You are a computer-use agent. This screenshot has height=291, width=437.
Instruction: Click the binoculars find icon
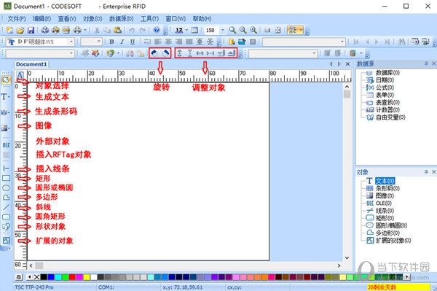pos(401,42)
